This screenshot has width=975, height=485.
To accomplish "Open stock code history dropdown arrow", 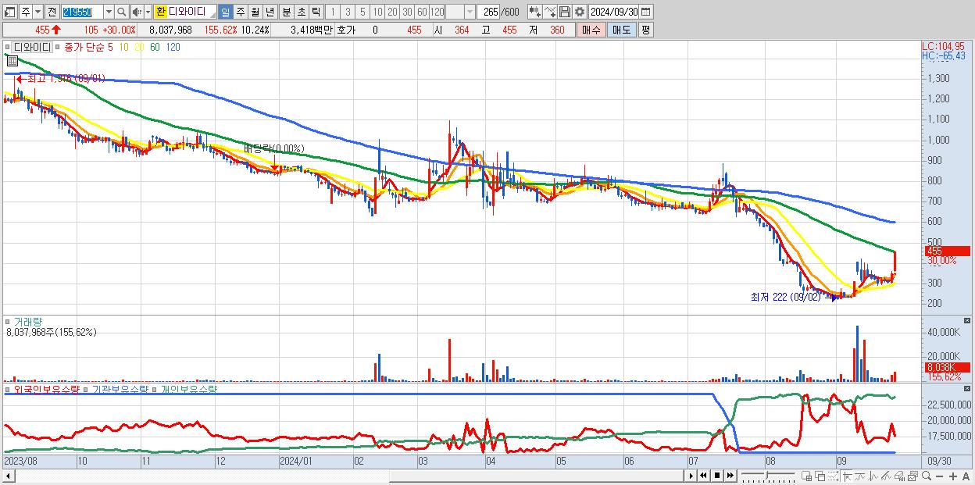I will tap(109, 12).
